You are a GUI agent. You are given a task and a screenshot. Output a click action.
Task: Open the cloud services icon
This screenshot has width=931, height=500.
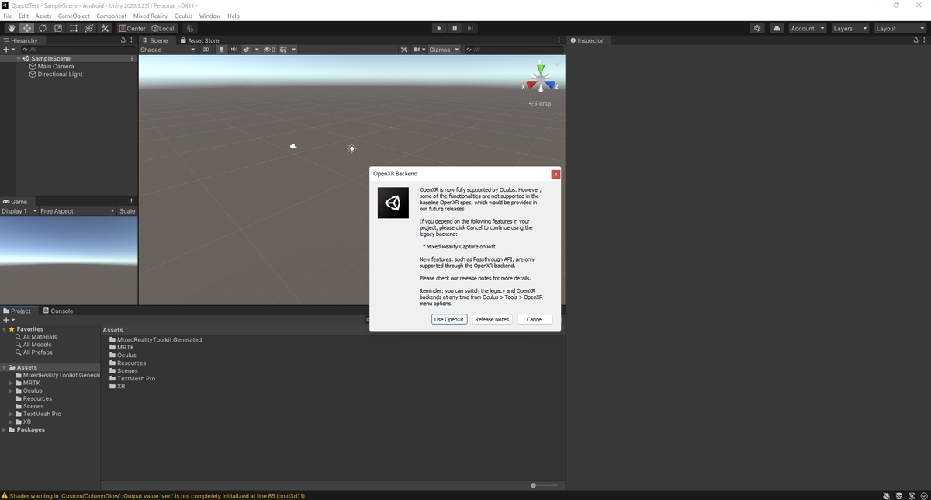click(777, 28)
